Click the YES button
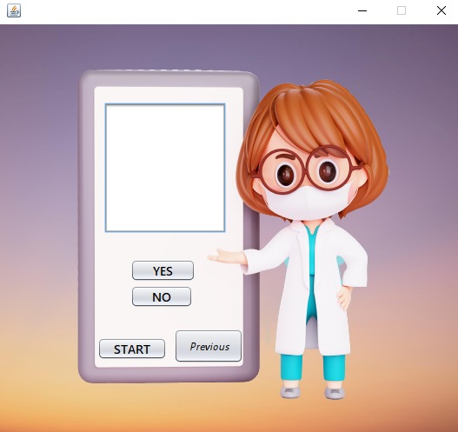Image resolution: width=458 pixels, height=432 pixels. [x=163, y=270]
